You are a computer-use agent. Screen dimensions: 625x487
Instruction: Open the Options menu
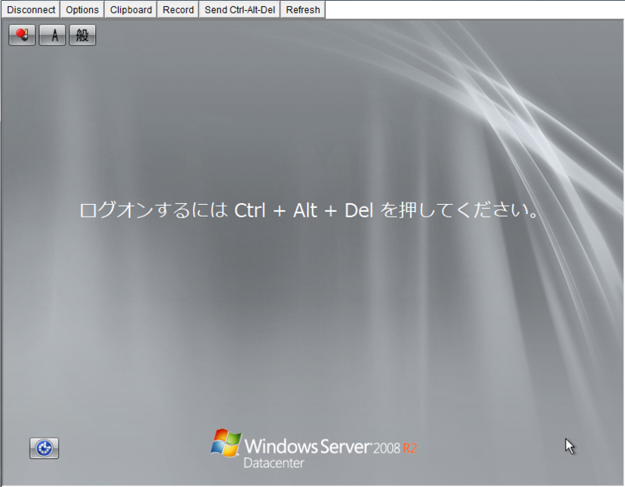pos(82,9)
